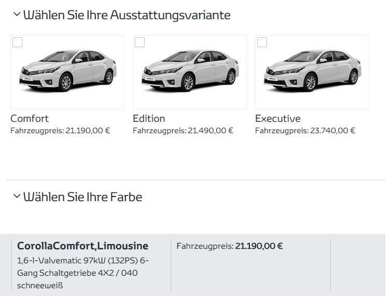Image resolution: width=392 pixels, height=296 pixels.
Task: Select the Executive trim name
Action: (277, 119)
